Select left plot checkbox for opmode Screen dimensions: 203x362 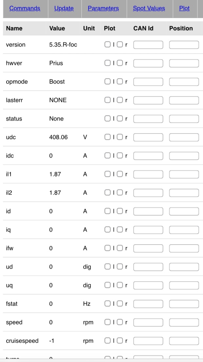click(x=107, y=82)
